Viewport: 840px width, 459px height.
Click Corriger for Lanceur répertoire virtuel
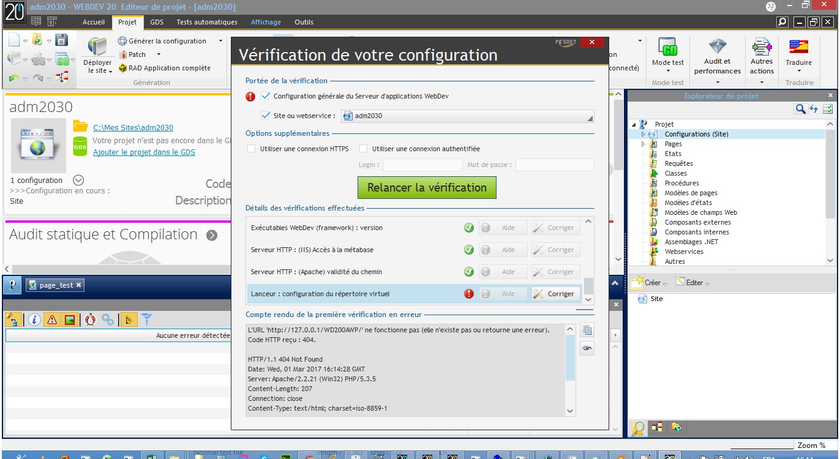pyautogui.click(x=555, y=294)
